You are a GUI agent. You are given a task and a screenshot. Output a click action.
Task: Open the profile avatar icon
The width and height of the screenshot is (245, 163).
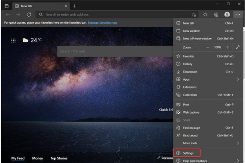coord(227,14)
